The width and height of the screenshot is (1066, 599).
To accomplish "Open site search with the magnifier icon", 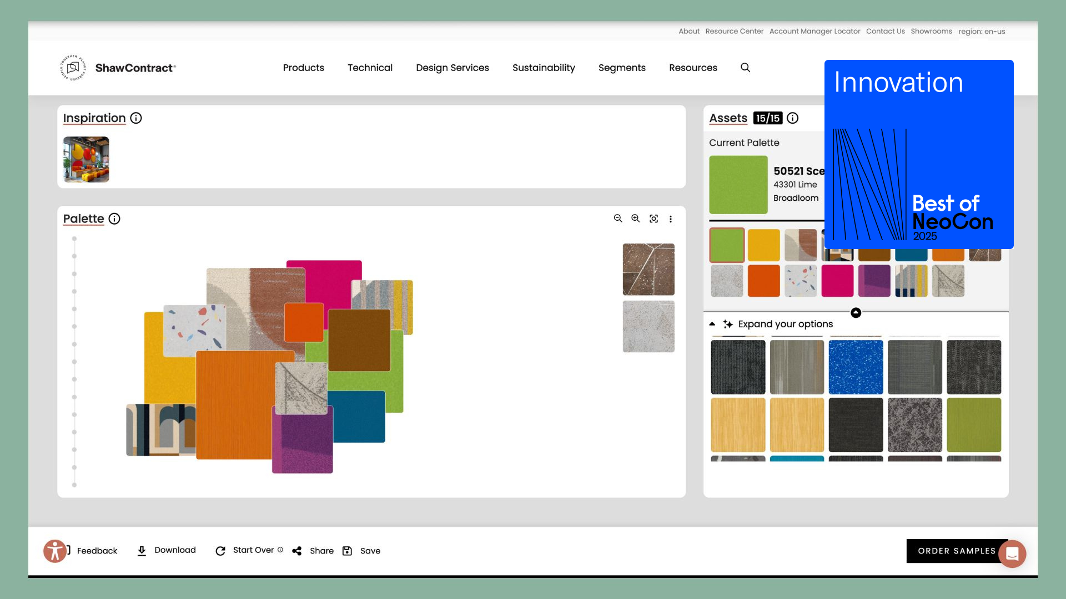I will coord(745,67).
